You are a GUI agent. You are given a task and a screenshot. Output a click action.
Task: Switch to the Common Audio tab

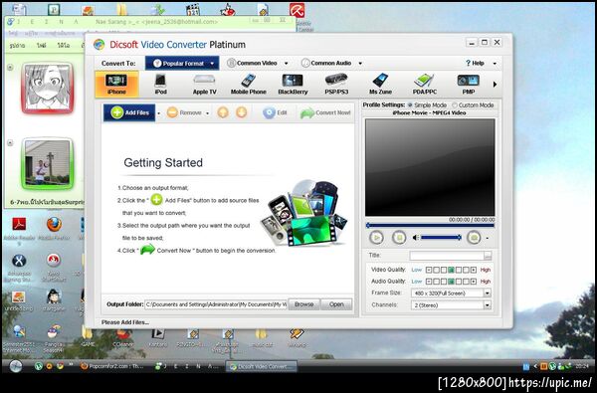coord(326,64)
